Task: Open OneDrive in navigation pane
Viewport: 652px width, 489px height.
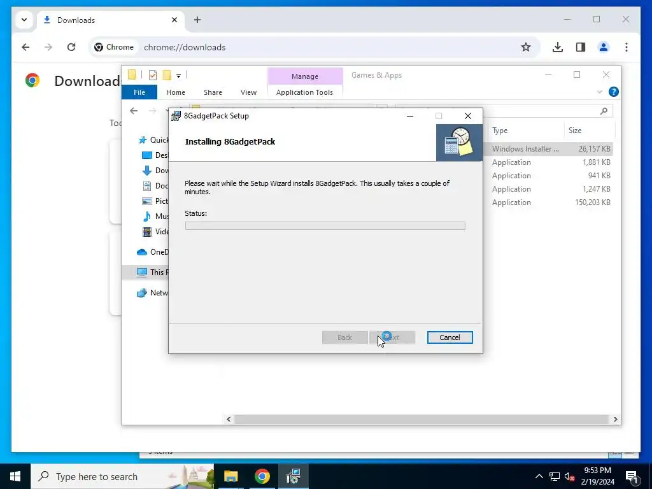Action: (x=152, y=252)
